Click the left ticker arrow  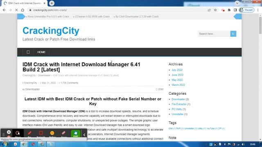[x=21, y=16]
